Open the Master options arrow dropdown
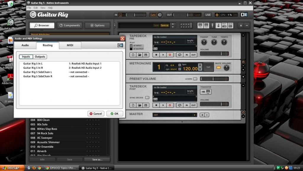Screen dimensions: 303x171 pyautogui.click(x=207, y=115)
